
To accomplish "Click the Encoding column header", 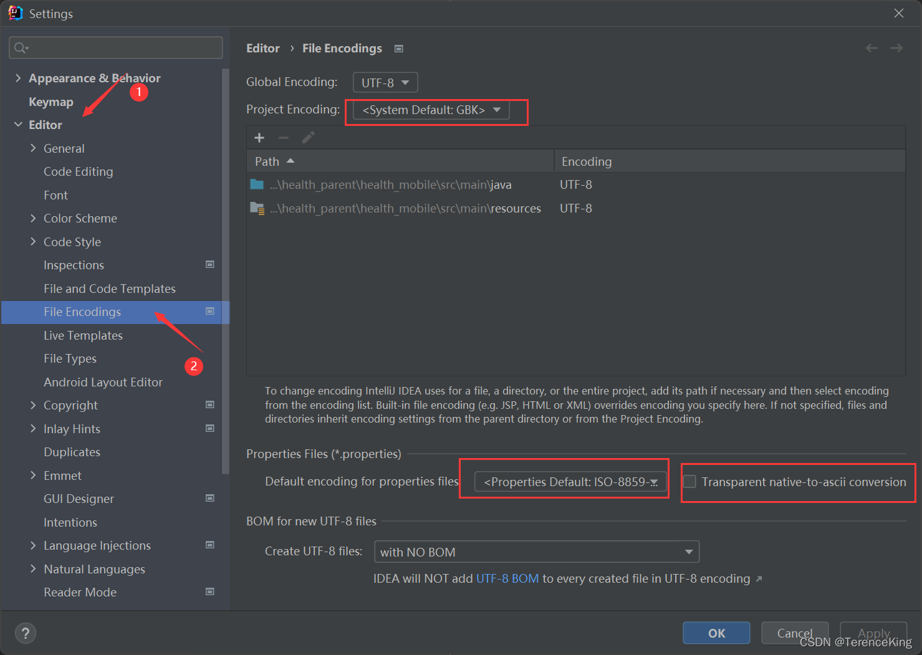I will point(730,161).
